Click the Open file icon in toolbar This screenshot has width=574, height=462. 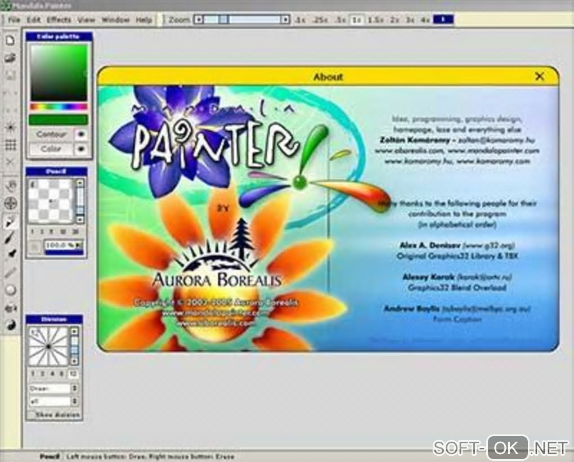[10, 58]
